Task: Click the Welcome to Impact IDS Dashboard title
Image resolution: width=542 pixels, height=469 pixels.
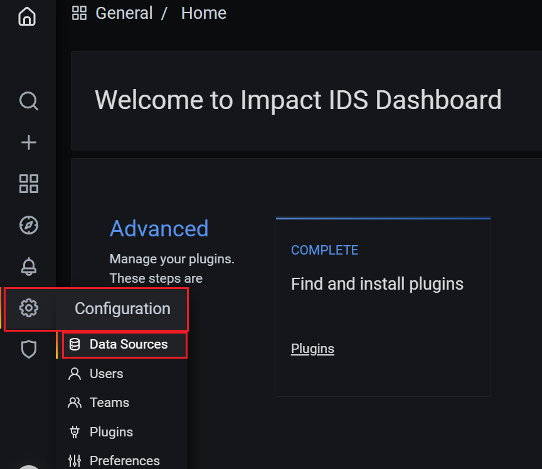Action: tap(298, 100)
